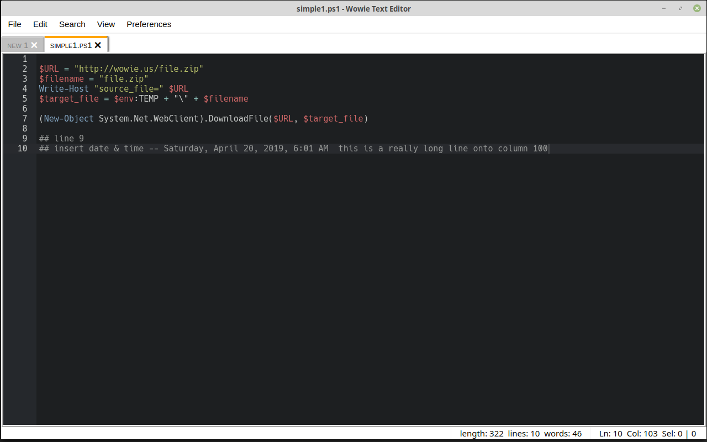This screenshot has height=442, width=707.
Task: Click the Sel: 0 | 0 status entry
Action: click(680, 434)
